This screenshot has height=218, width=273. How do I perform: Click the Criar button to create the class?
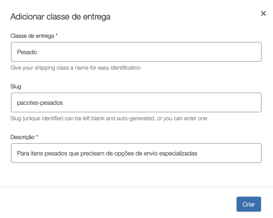tap(249, 204)
